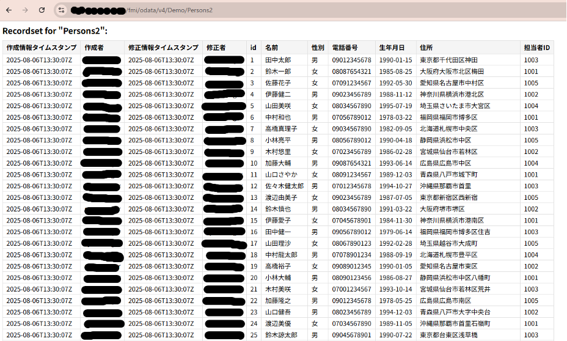The height and width of the screenshot is (341, 567).
Task: Select the address 沖縄県那覇市首里石嶺町
Action: click(x=455, y=324)
